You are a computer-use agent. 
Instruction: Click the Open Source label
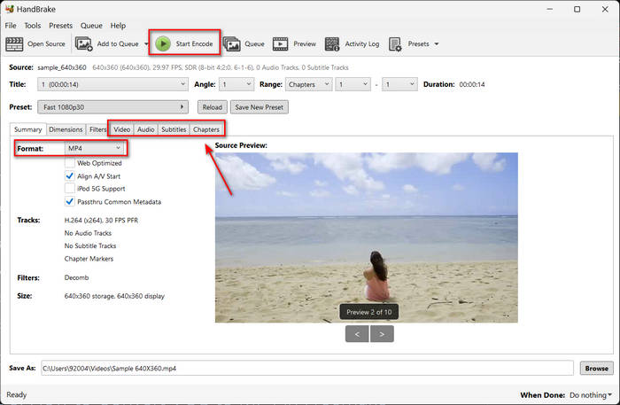pyautogui.click(x=46, y=44)
